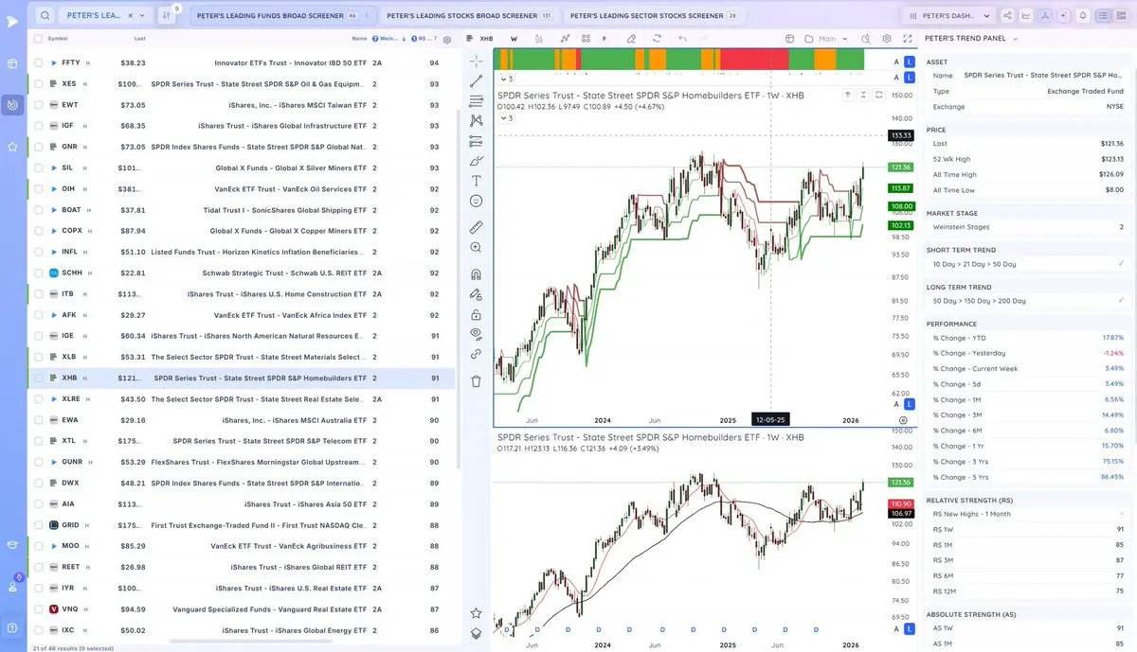Activate the magnet snap mode
The width and height of the screenshot is (1137, 652).
[x=476, y=274]
